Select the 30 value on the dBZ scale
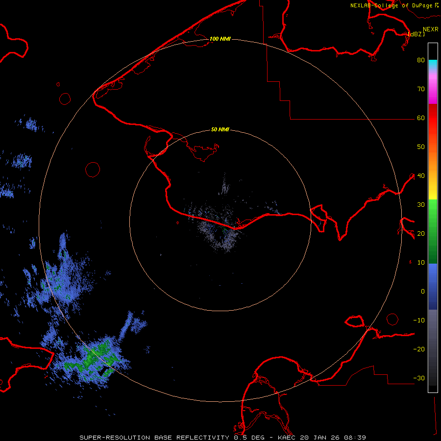Image resolution: width=441 pixels, height=441 pixels. pyautogui.click(x=421, y=205)
